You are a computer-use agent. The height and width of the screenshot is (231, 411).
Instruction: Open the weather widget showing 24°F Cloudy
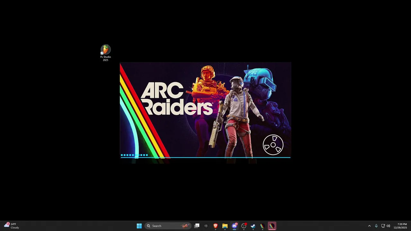(x=12, y=226)
